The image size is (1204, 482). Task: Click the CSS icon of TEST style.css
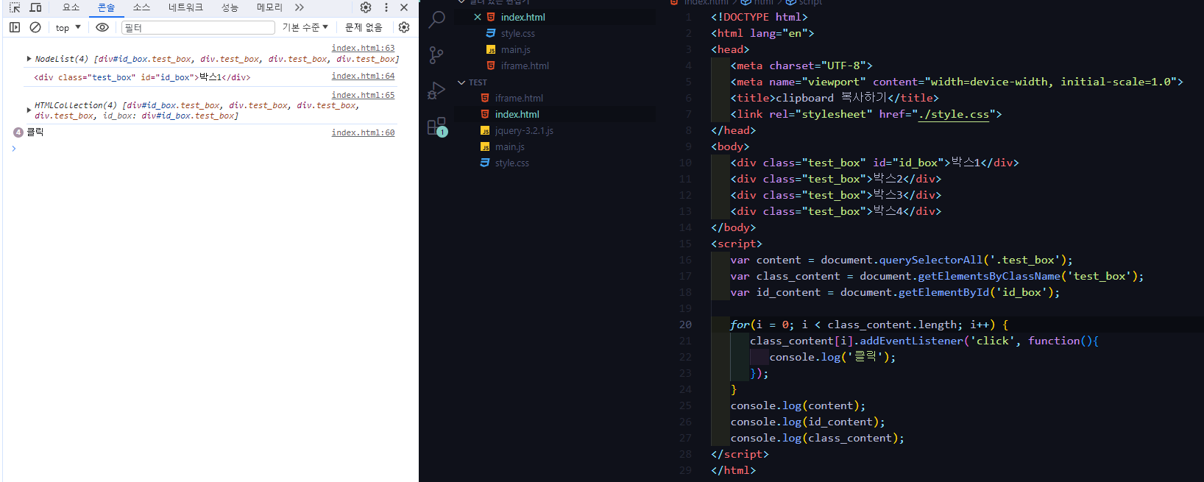[x=485, y=163]
